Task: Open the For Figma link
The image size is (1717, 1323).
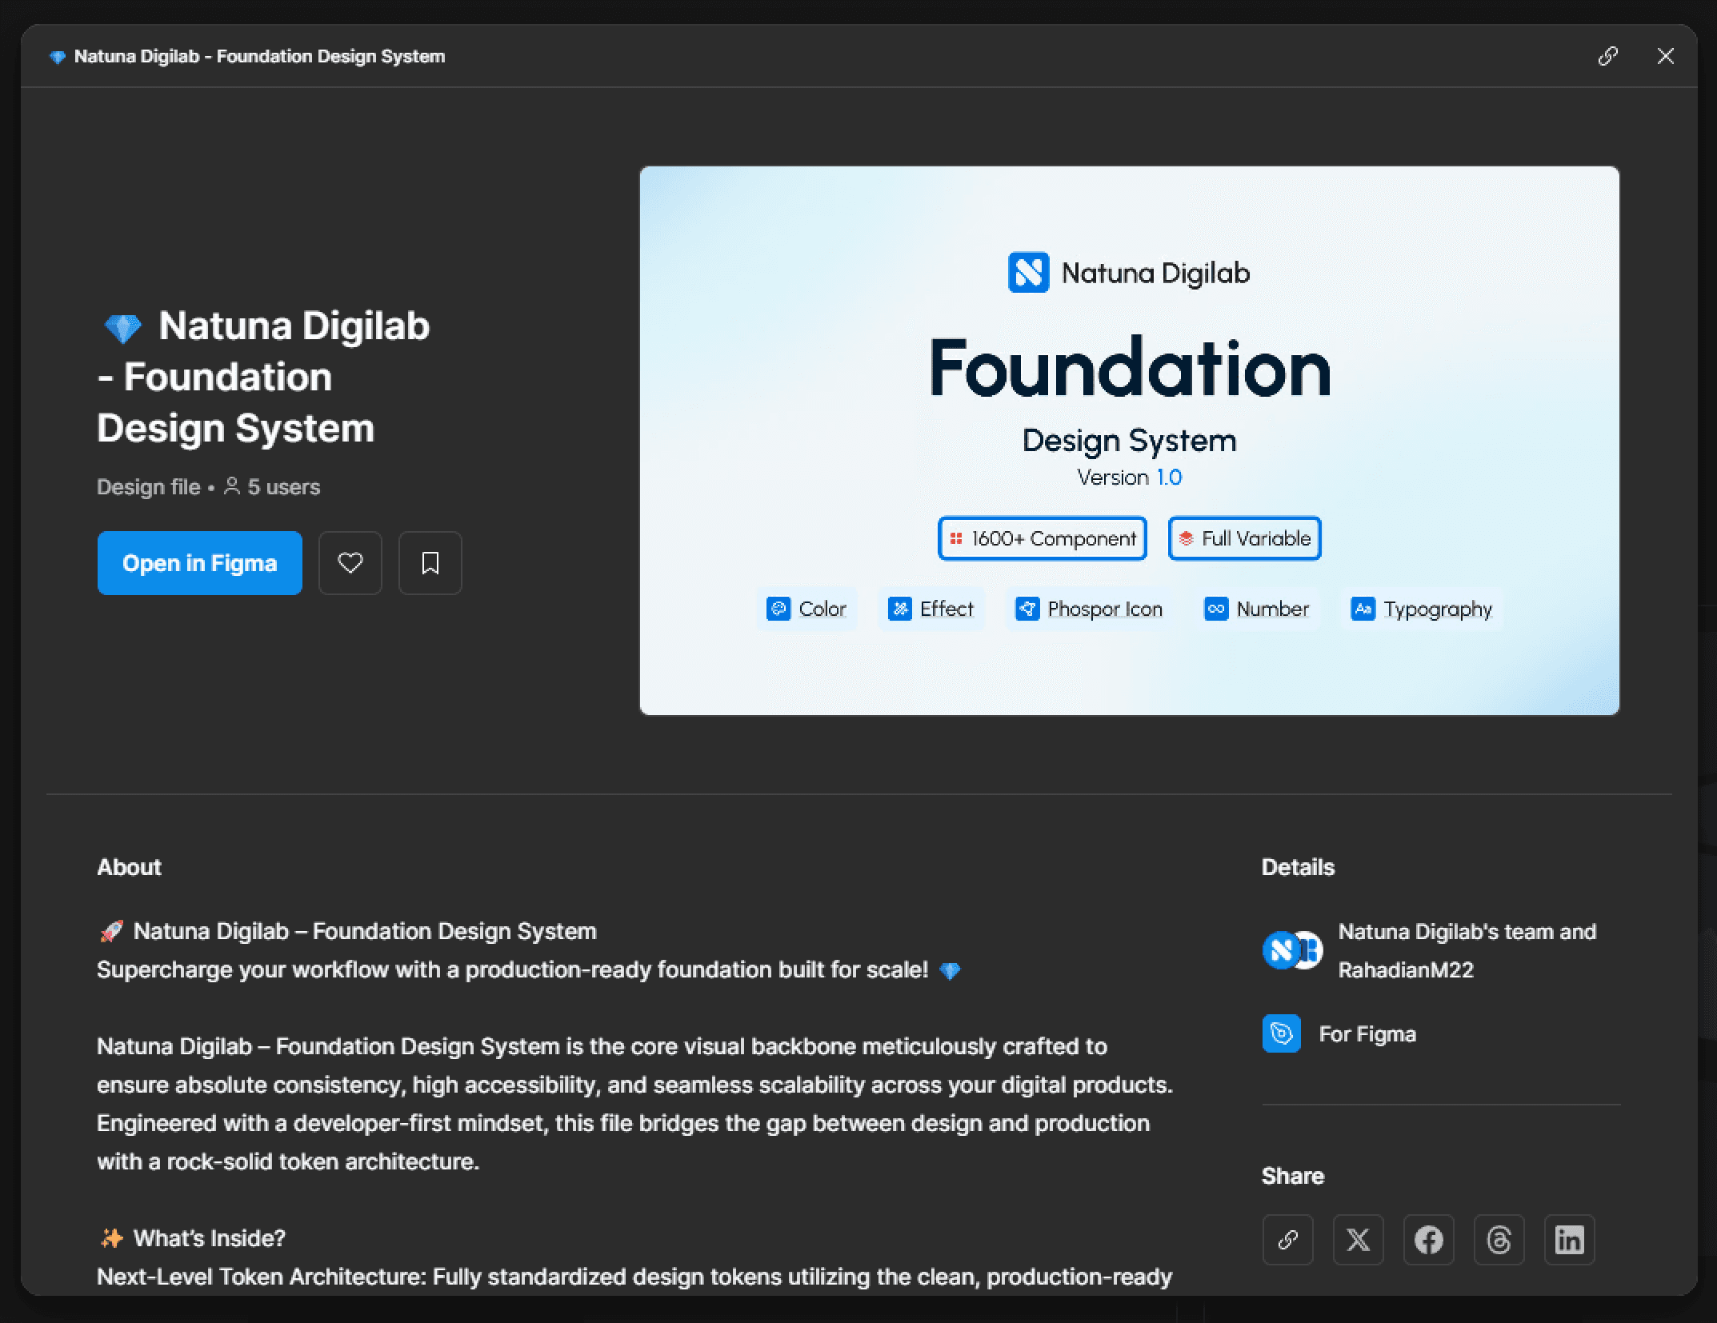Action: click(1367, 1034)
